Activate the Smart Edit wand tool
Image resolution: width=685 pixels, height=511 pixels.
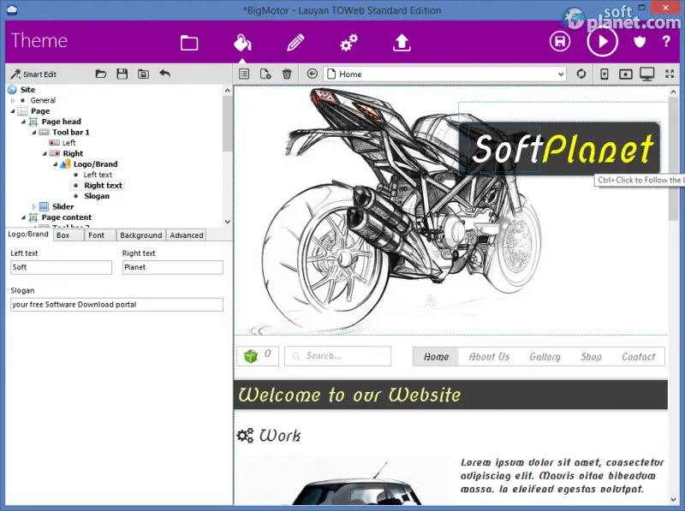pos(34,74)
